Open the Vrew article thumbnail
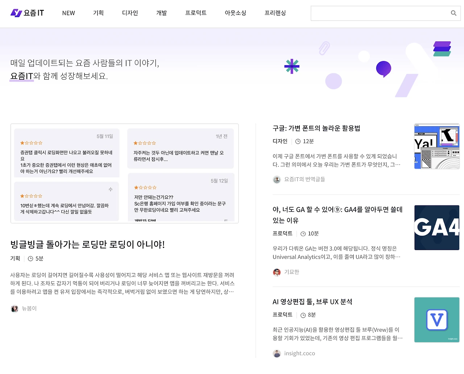 pyautogui.click(x=437, y=320)
